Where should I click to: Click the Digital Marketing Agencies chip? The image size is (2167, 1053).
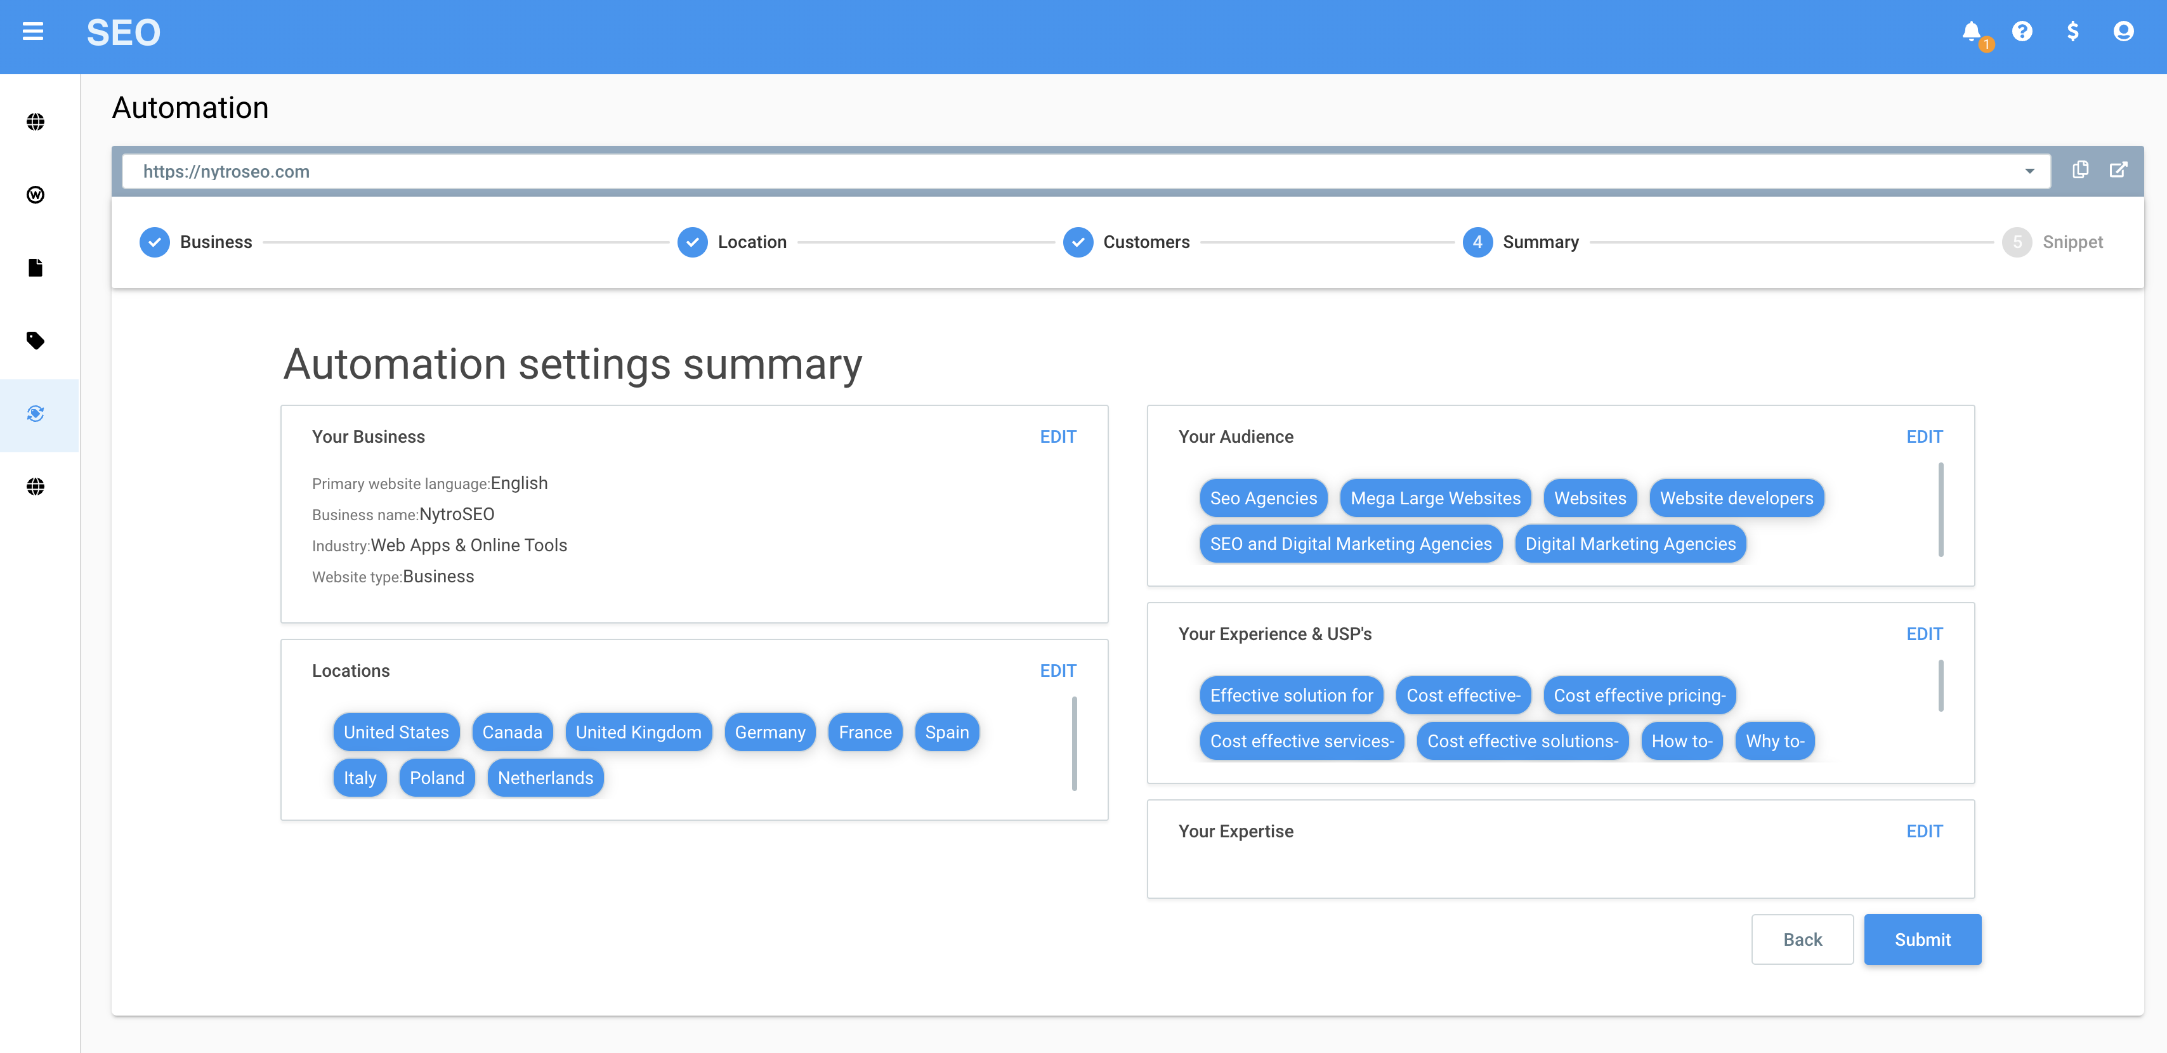(x=1630, y=544)
